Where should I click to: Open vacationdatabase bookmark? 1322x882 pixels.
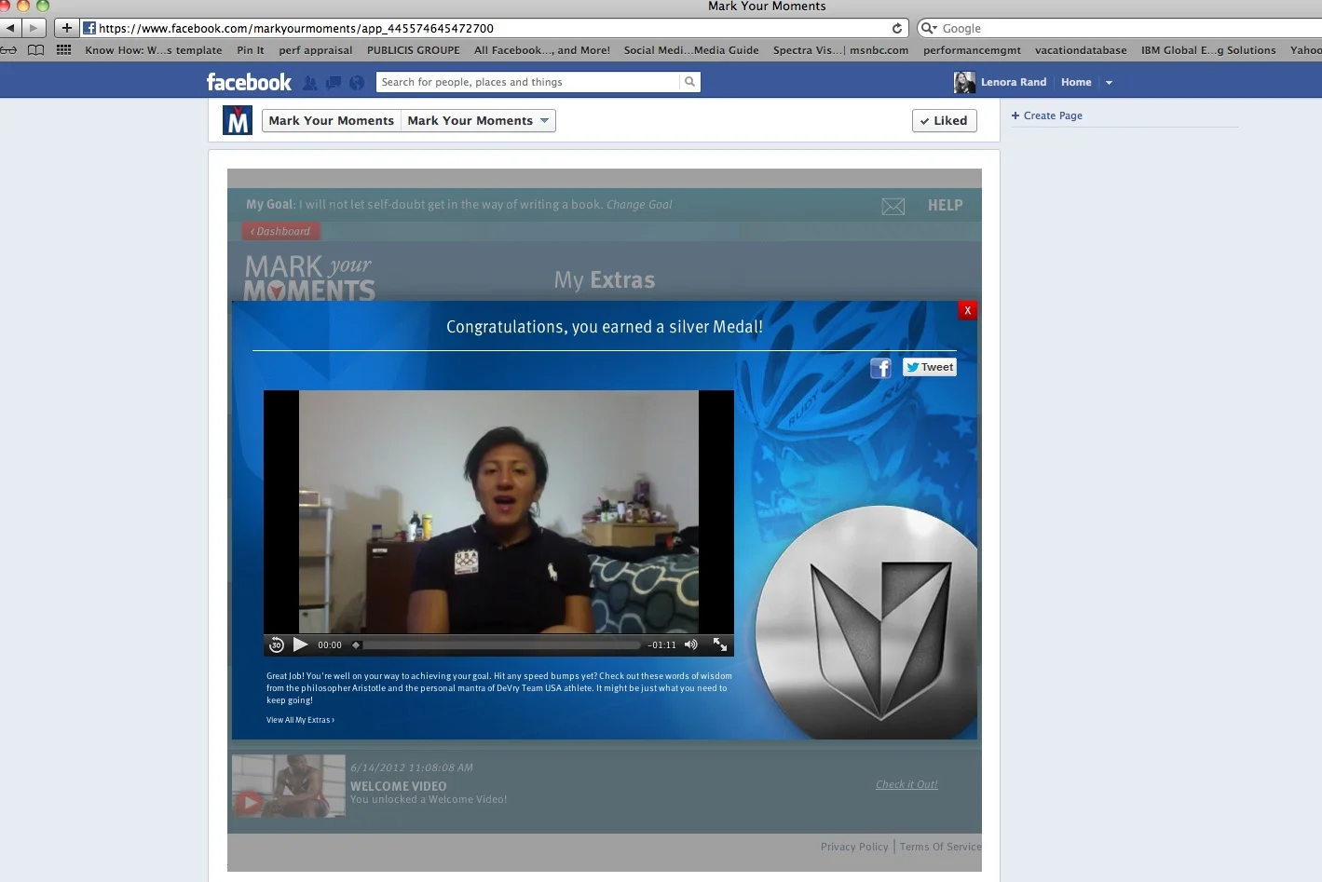[x=1080, y=50]
